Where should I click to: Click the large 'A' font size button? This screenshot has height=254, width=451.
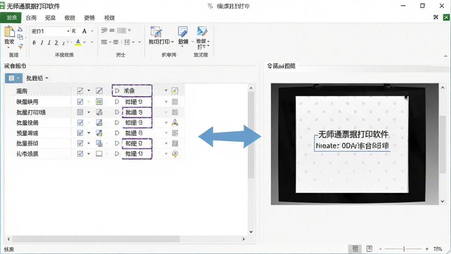coord(84,31)
